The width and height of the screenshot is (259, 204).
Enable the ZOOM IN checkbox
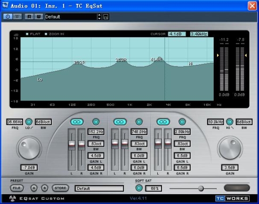coord(46,34)
